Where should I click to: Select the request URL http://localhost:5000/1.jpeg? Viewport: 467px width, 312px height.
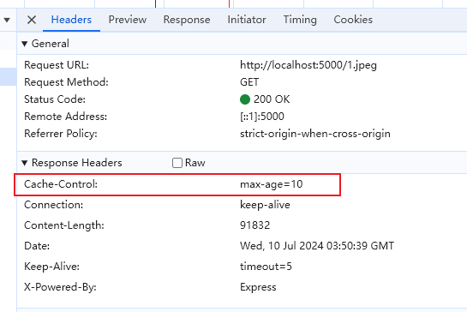click(x=308, y=65)
